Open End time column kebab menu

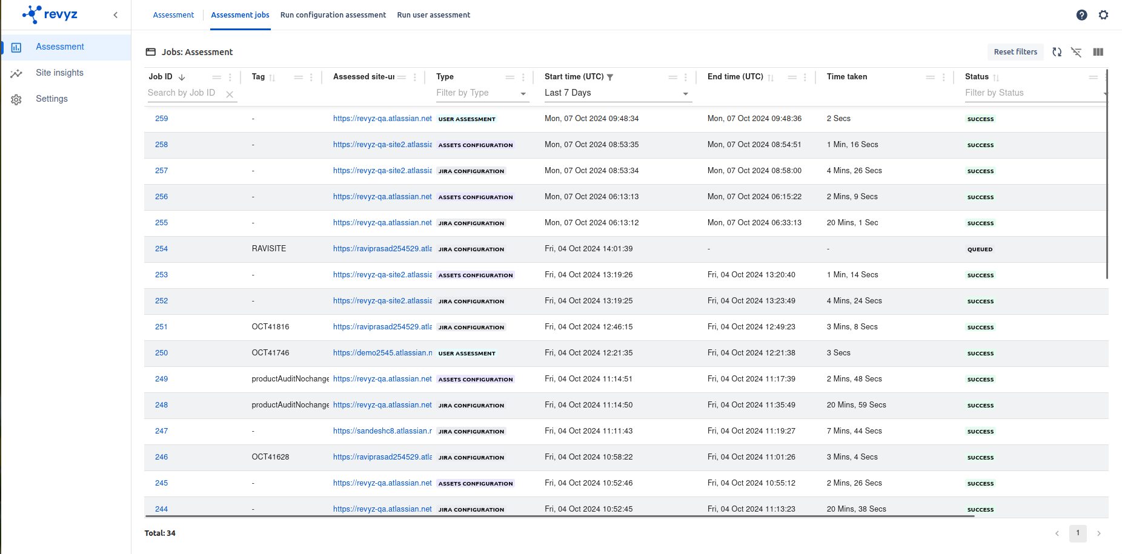[805, 77]
